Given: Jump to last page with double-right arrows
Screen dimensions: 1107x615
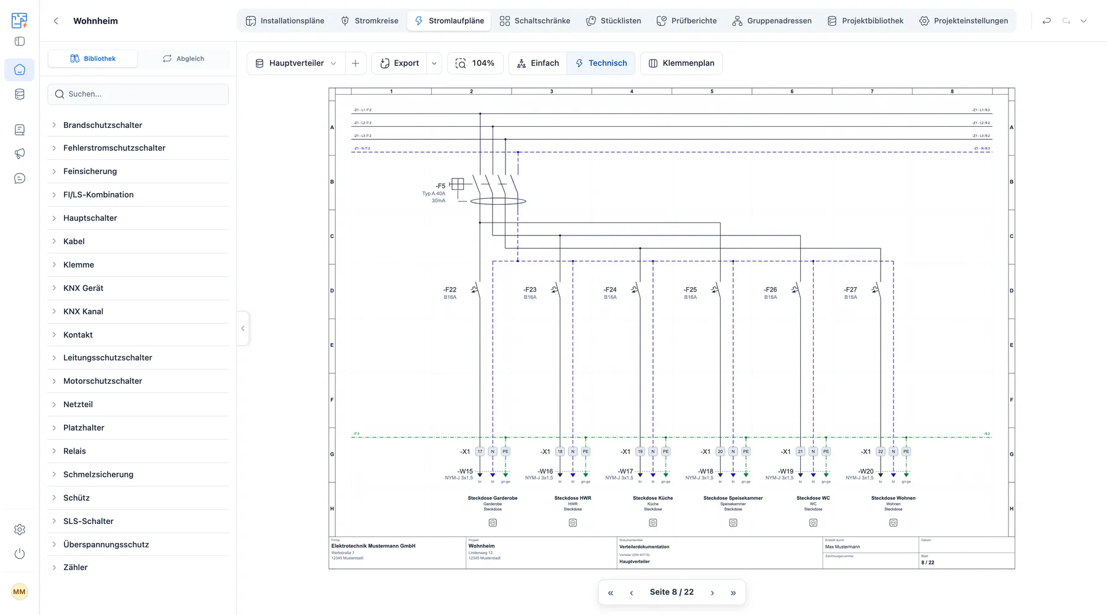Looking at the screenshot, I should 733,593.
